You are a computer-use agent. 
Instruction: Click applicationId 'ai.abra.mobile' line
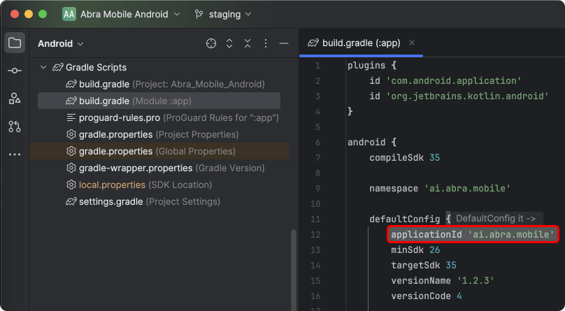[473, 235]
